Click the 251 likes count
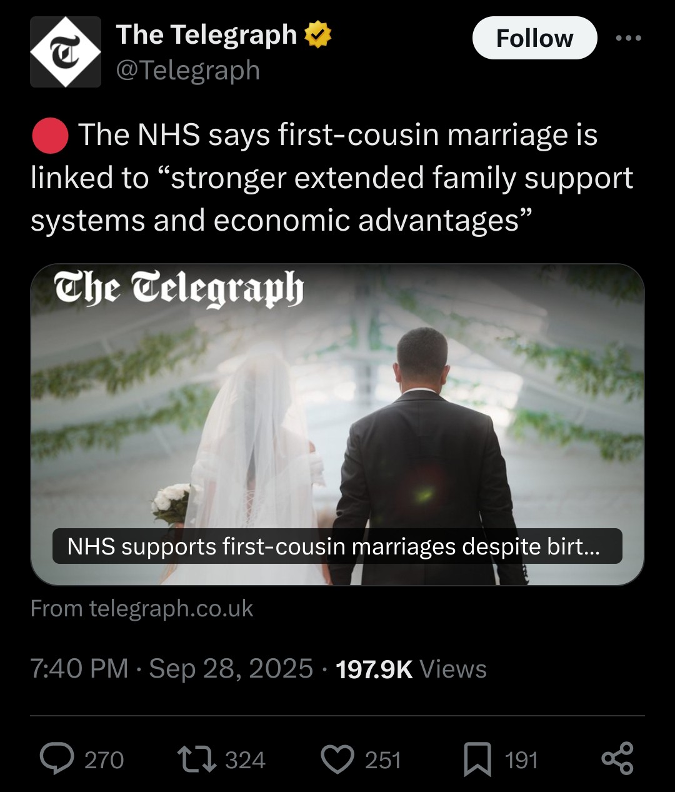 click(x=383, y=760)
